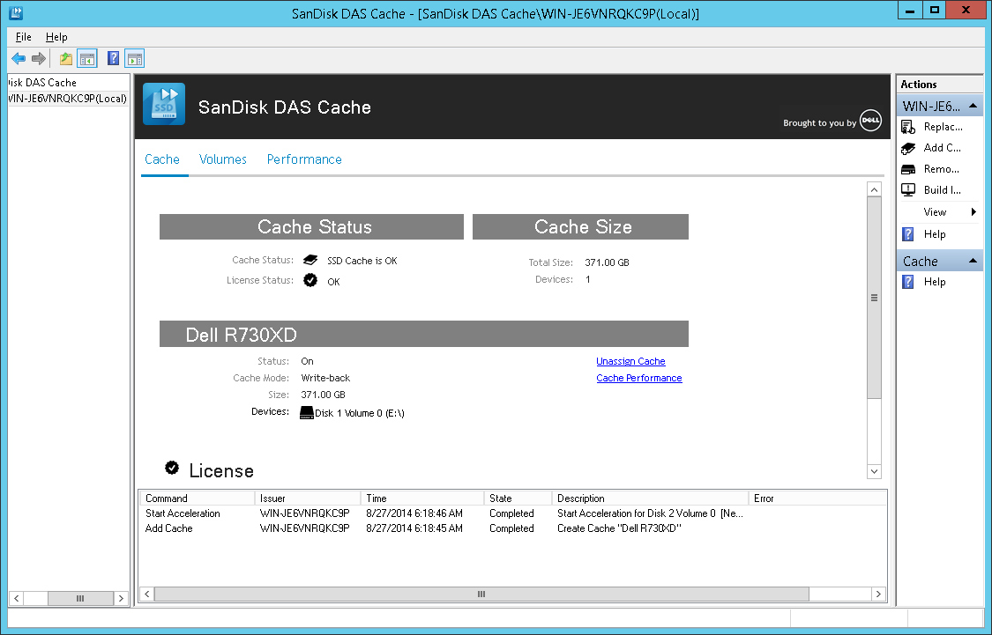Click the License heading checkmark icon

point(171,468)
